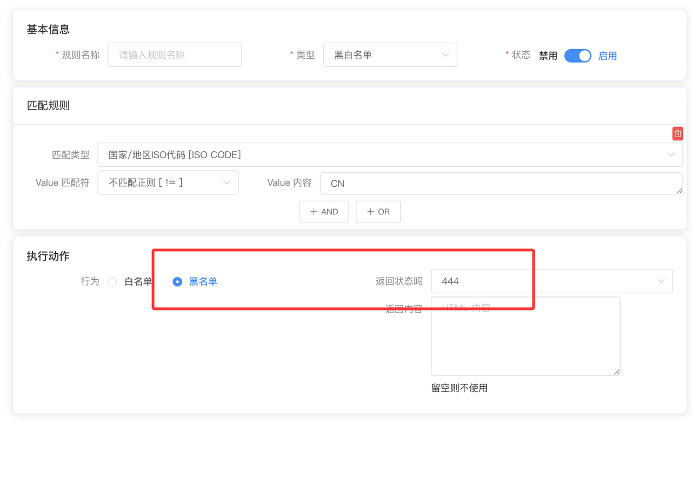
Task: Click the + OR button
Action: click(378, 212)
